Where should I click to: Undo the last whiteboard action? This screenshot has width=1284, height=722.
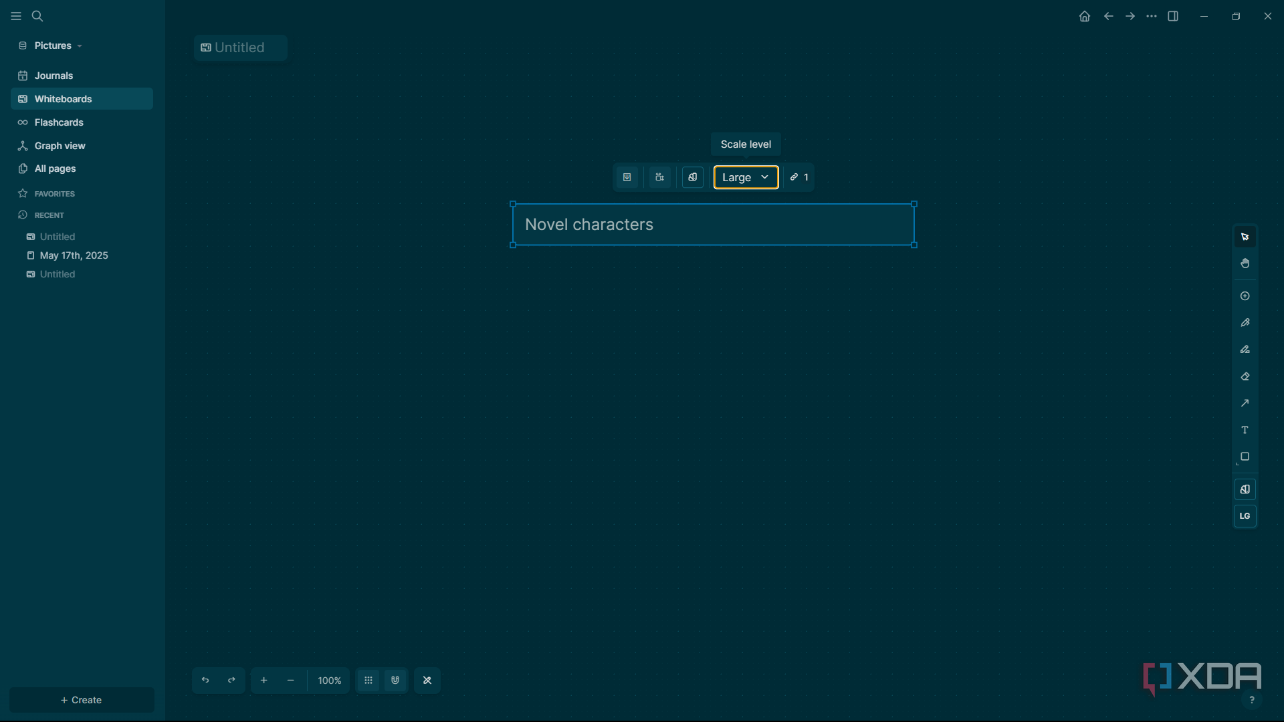pyautogui.click(x=205, y=681)
